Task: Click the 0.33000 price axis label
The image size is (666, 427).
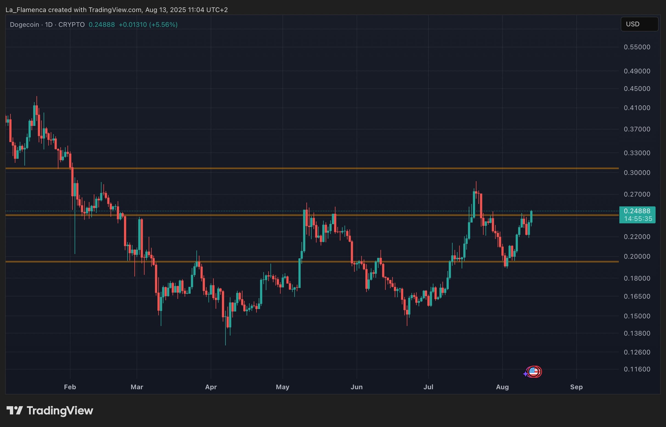Action: pyautogui.click(x=637, y=153)
